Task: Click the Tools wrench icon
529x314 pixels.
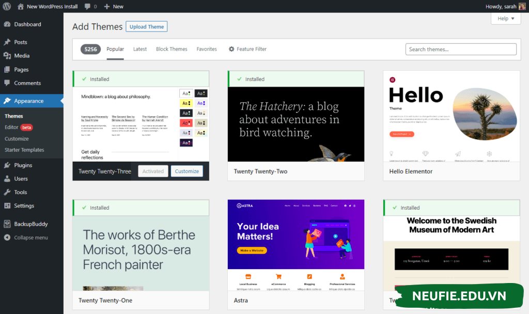Action: click(x=7, y=192)
